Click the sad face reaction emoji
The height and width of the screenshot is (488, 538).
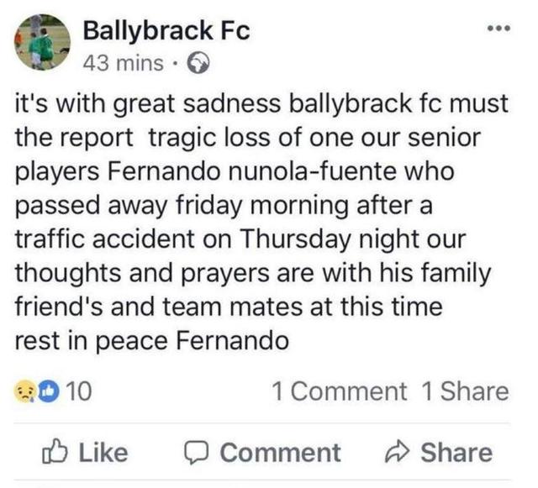click(x=24, y=391)
